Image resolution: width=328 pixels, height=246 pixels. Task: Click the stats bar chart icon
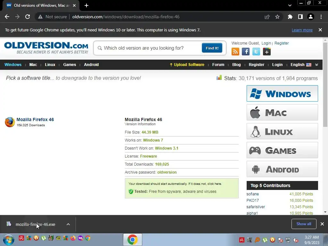click(x=219, y=78)
